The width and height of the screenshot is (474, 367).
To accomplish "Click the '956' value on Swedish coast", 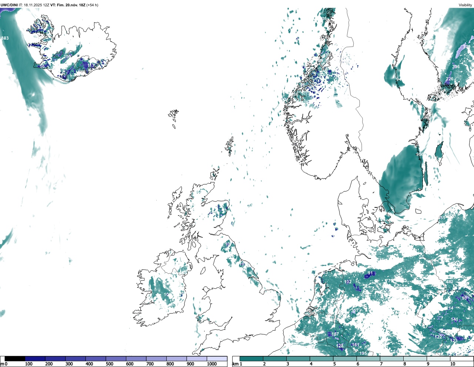I will coord(420,154).
